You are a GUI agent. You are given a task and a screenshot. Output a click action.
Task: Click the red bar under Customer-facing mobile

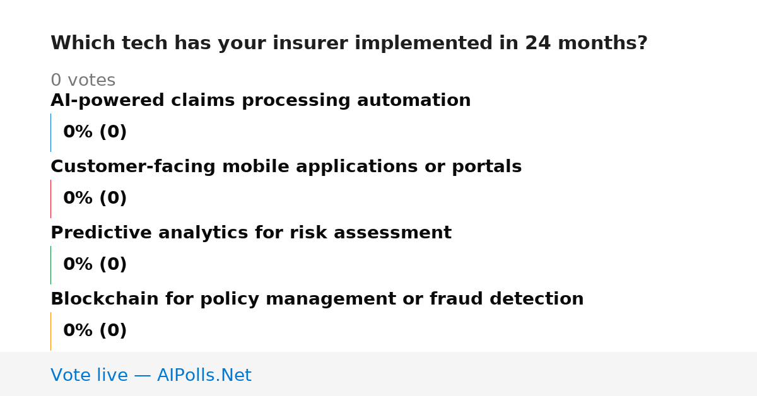(x=50, y=199)
